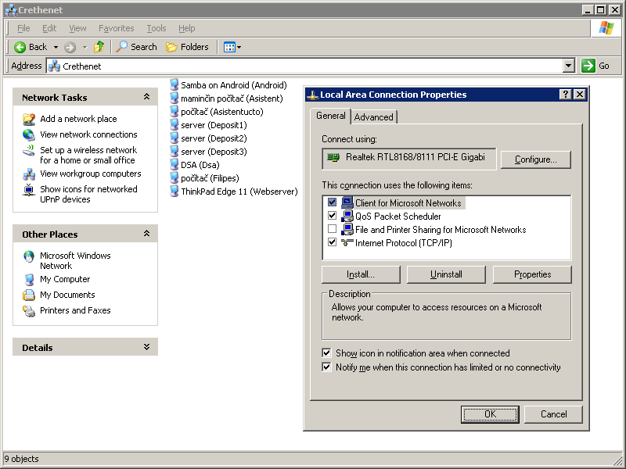The image size is (626, 469).
Task: Select the ThinkPad Edge 11 computer icon
Action: click(174, 192)
